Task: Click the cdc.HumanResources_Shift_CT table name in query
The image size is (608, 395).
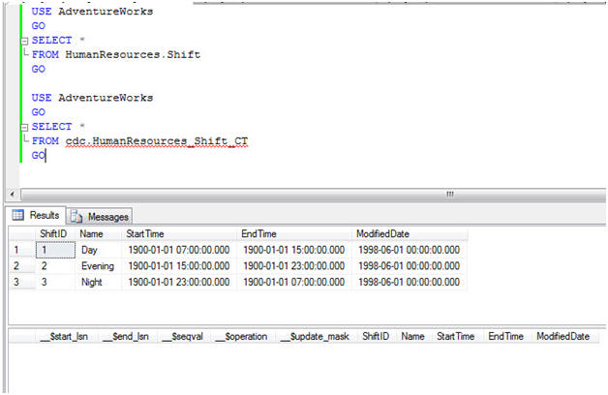Action: point(156,141)
